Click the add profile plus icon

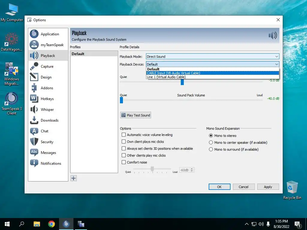(74, 178)
